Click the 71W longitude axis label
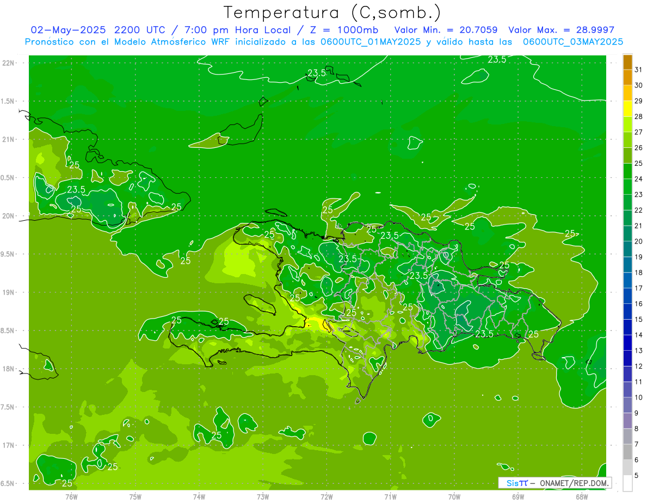The image size is (653, 504). click(x=390, y=497)
